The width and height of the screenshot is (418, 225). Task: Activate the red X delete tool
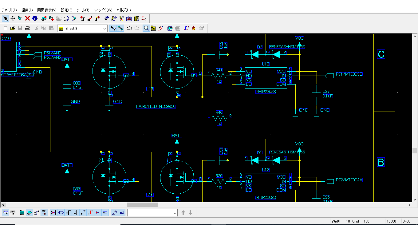(x=27, y=18)
